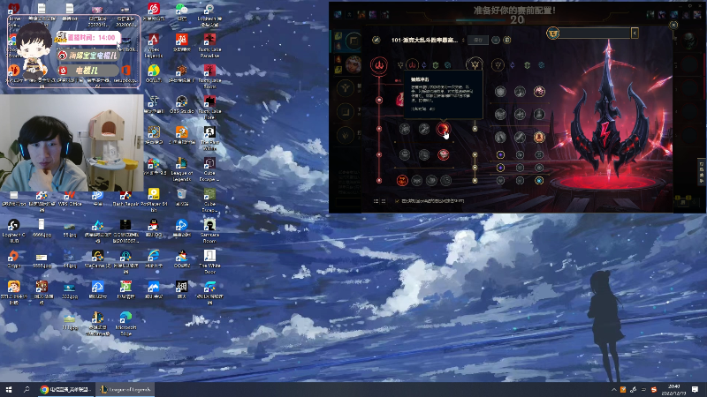707x397 pixels.
Task: Open the Windows Start menu
Action: 8,389
